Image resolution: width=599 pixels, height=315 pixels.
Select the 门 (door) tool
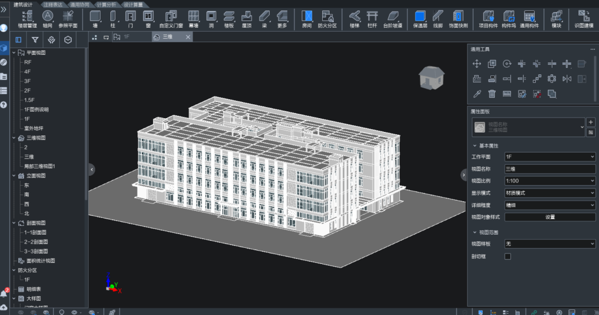point(131,19)
